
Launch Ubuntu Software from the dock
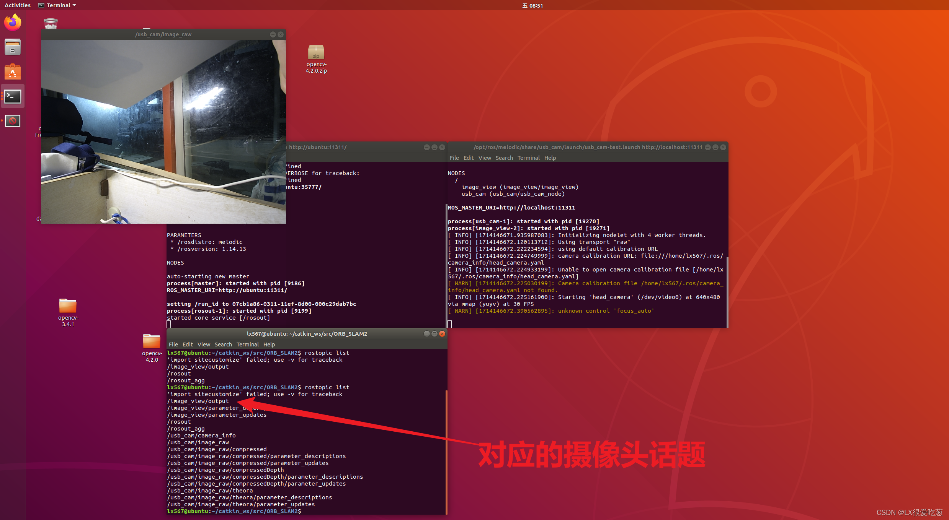[x=13, y=72]
